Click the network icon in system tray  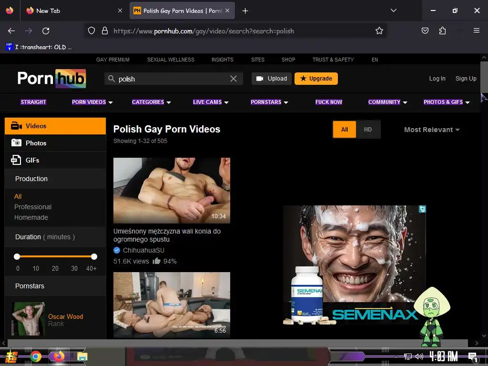coord(408,356)
